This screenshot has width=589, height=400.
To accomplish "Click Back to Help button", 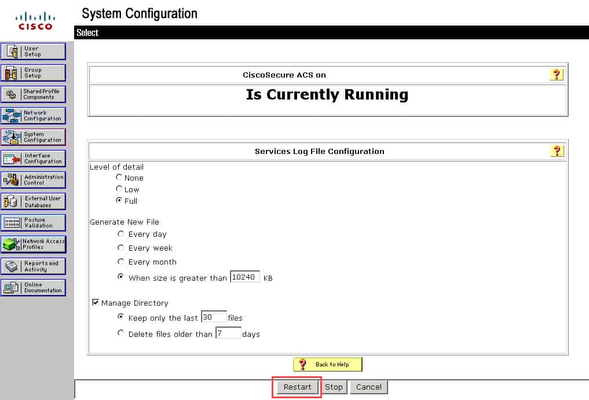I will pos(328,365).
